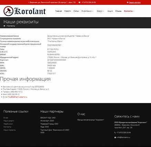The width and height of the screenshot is (151, 147).
Task: Click the Почтовый адрес list item
Action: 26,89
